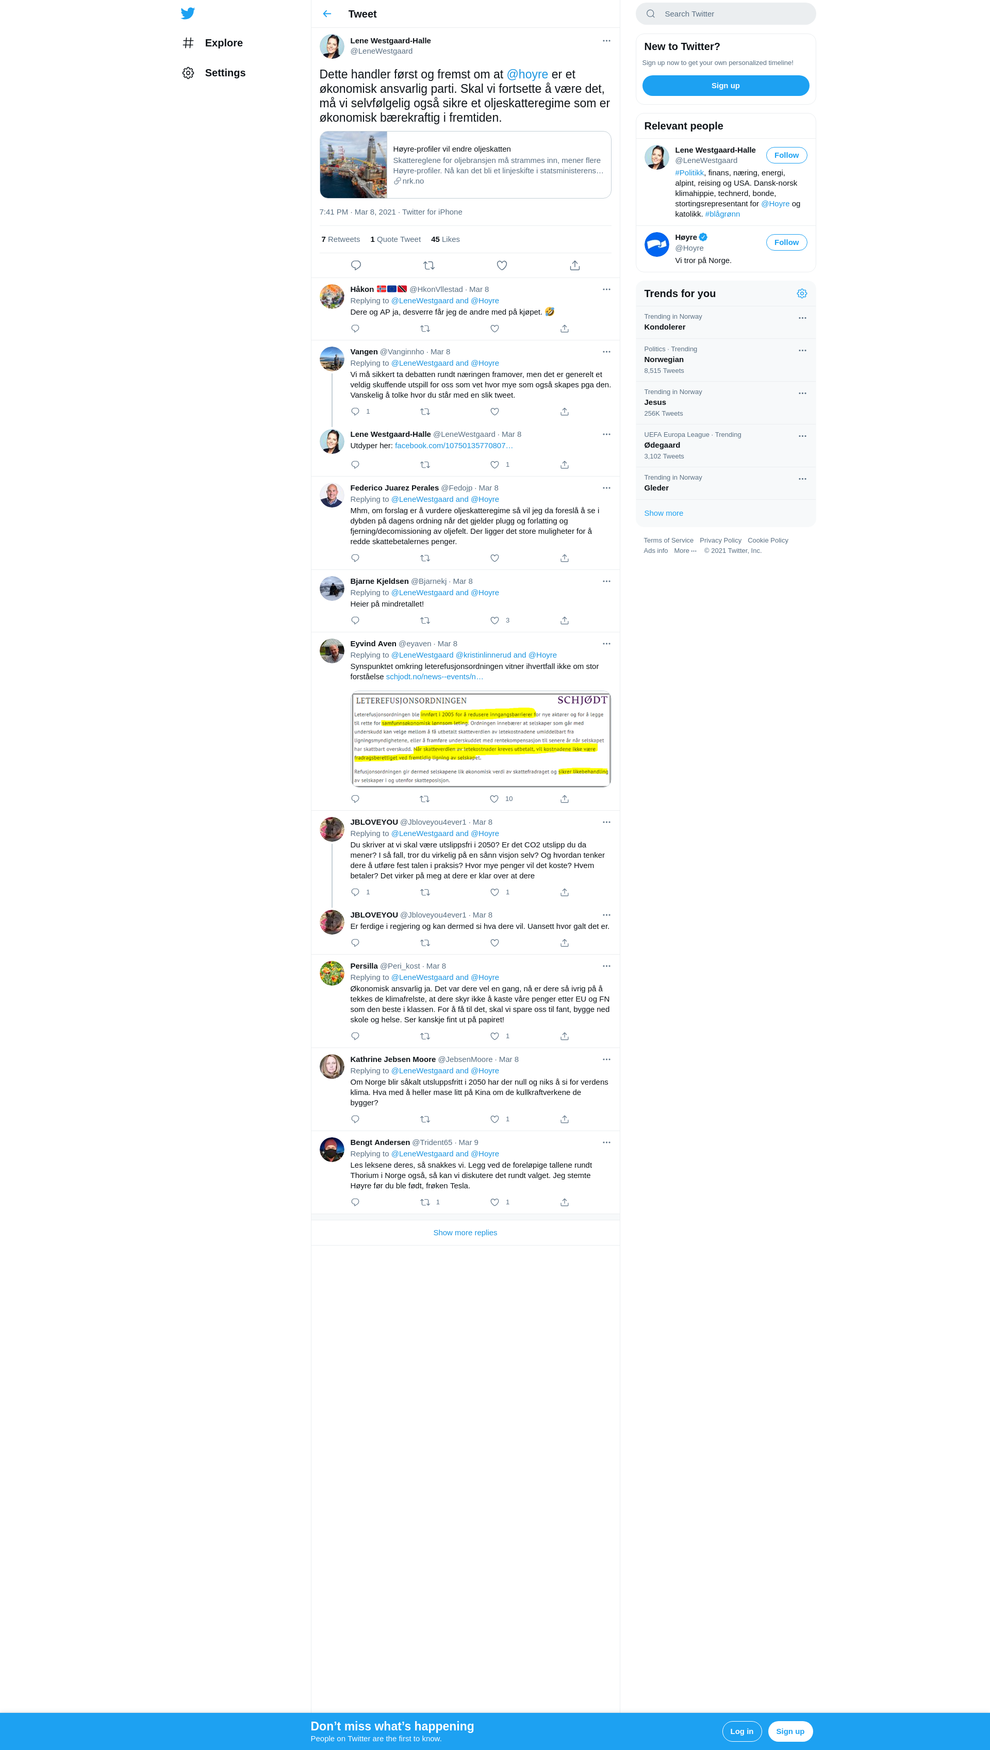The width and height of the screenshot is (990, 1750).
Task: Like Bjarne Kjeldsen's reply
Action: (495, 620)
